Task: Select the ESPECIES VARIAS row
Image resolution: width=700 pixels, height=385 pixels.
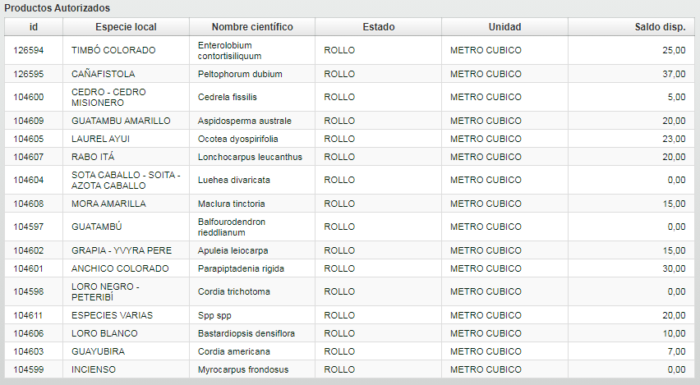Action: pyautogui.click(x=349, y=315)
